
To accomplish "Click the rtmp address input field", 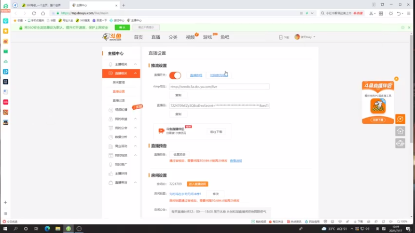I will coord(219,86).
